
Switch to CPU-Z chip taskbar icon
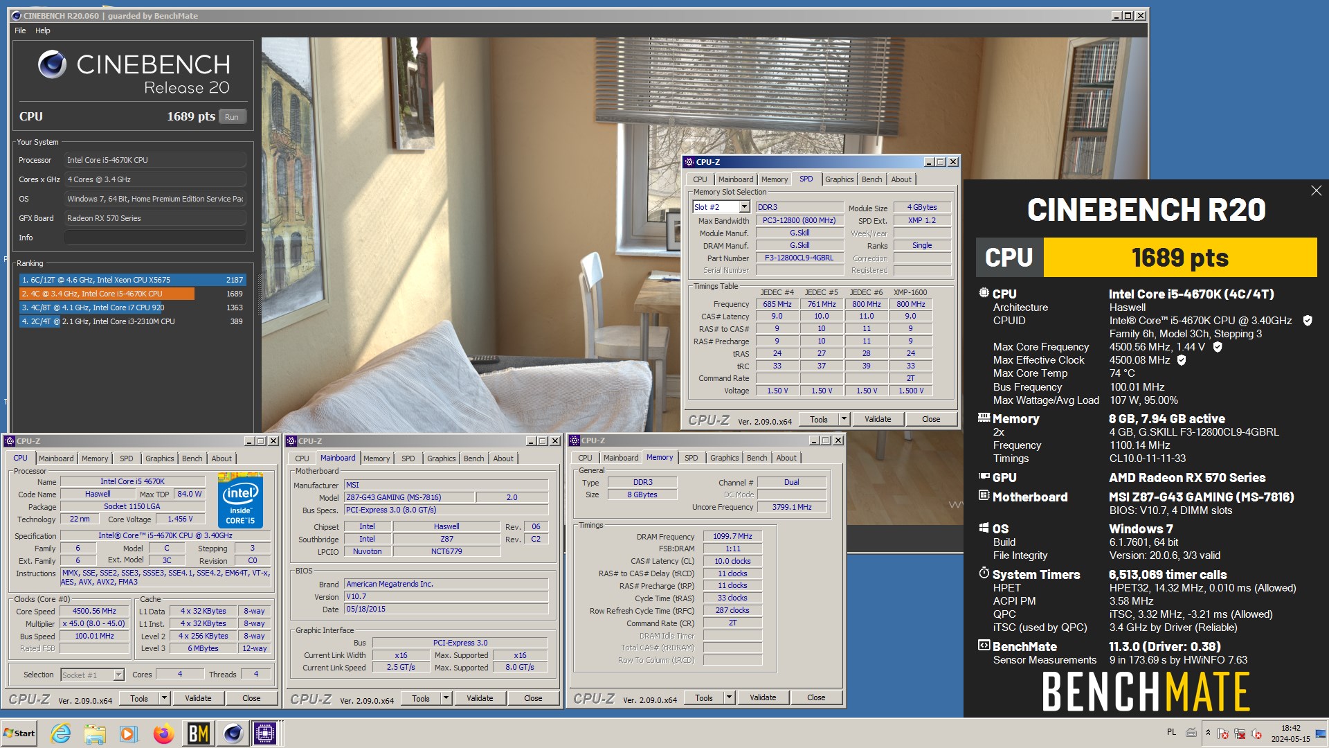[266, 733]
